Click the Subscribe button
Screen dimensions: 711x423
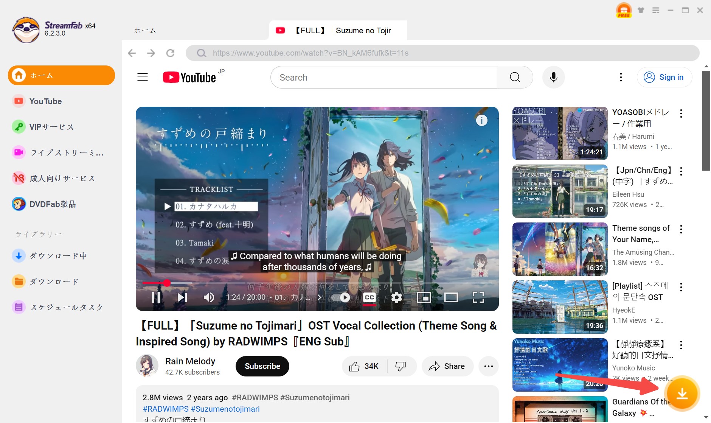tap(262, 366)
